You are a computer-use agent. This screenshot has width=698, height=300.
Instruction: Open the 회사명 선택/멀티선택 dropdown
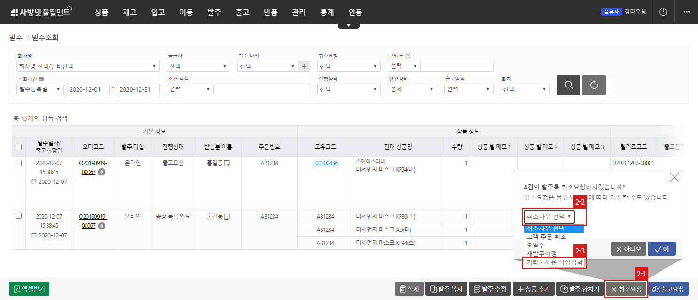[87, 66]
